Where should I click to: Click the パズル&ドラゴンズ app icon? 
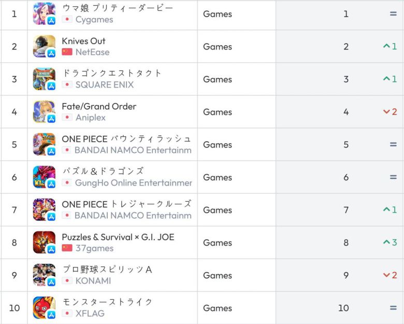click(x=44, y=177)
